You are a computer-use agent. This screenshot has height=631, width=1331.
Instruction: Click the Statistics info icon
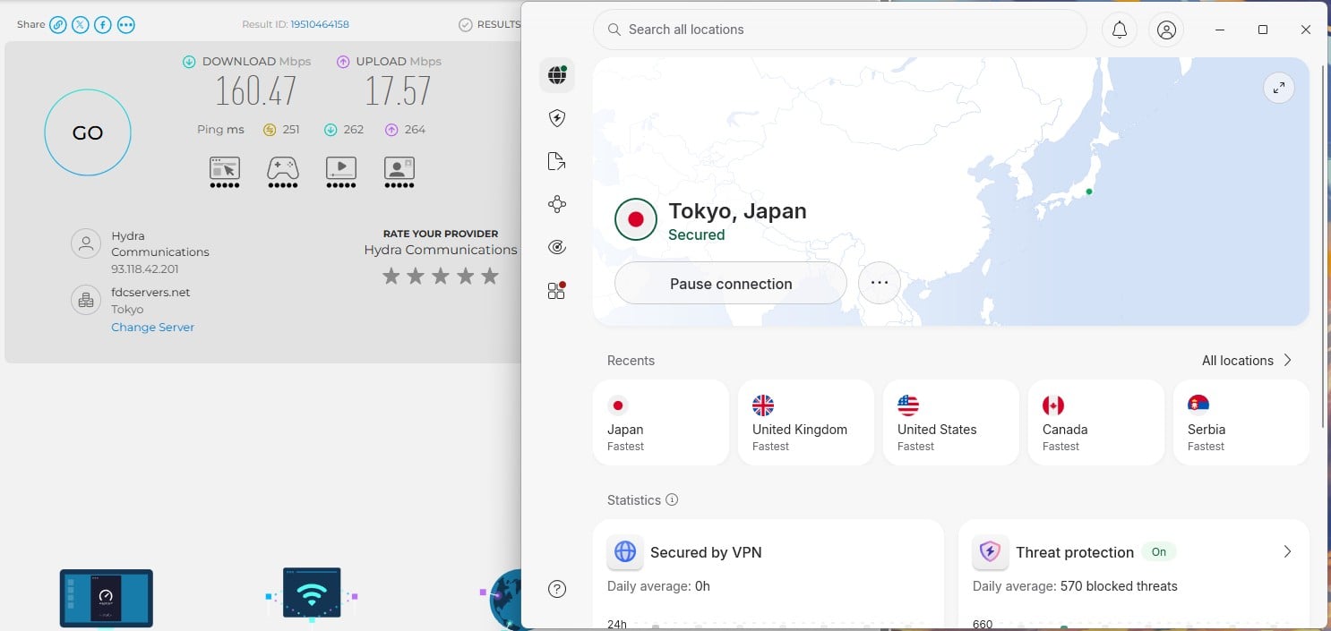[x=672, y=500]
